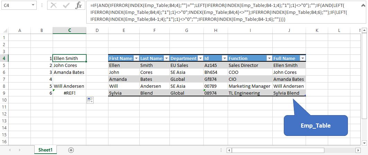
Task: Add a new sheet with plus icon
Action: 71,150
